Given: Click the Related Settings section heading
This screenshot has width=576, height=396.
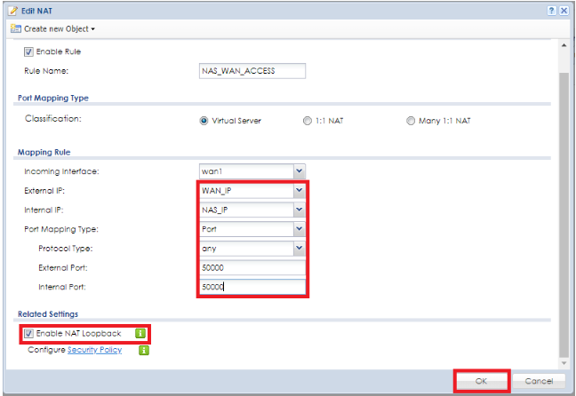Looking at the screenshot, I should click(x=48, y=314).
